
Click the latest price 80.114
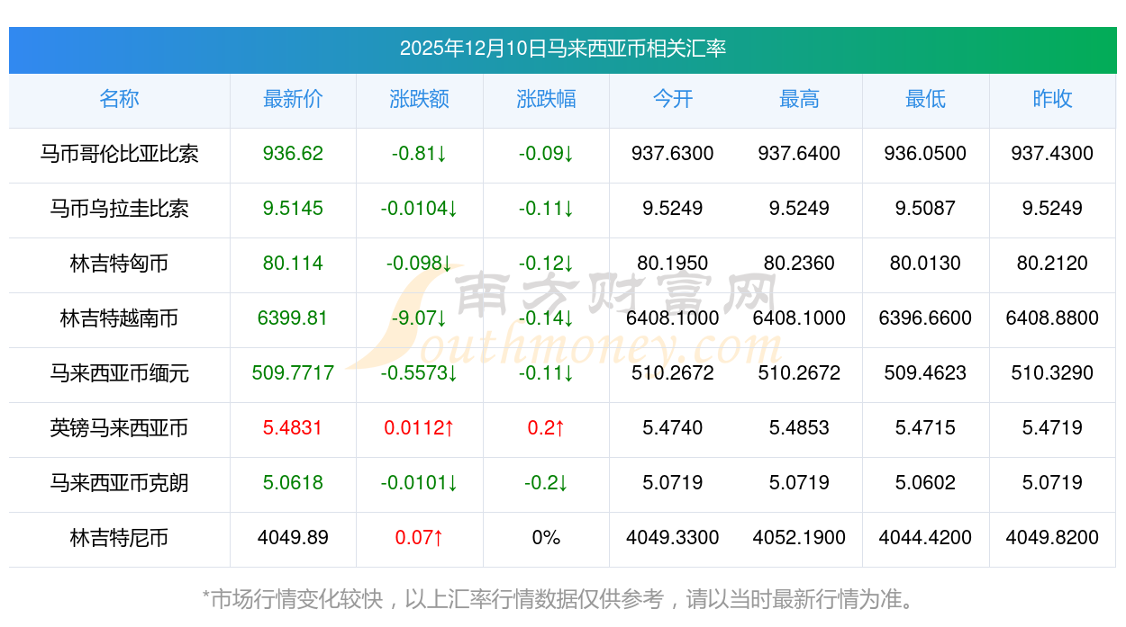(x=293, y=264)
